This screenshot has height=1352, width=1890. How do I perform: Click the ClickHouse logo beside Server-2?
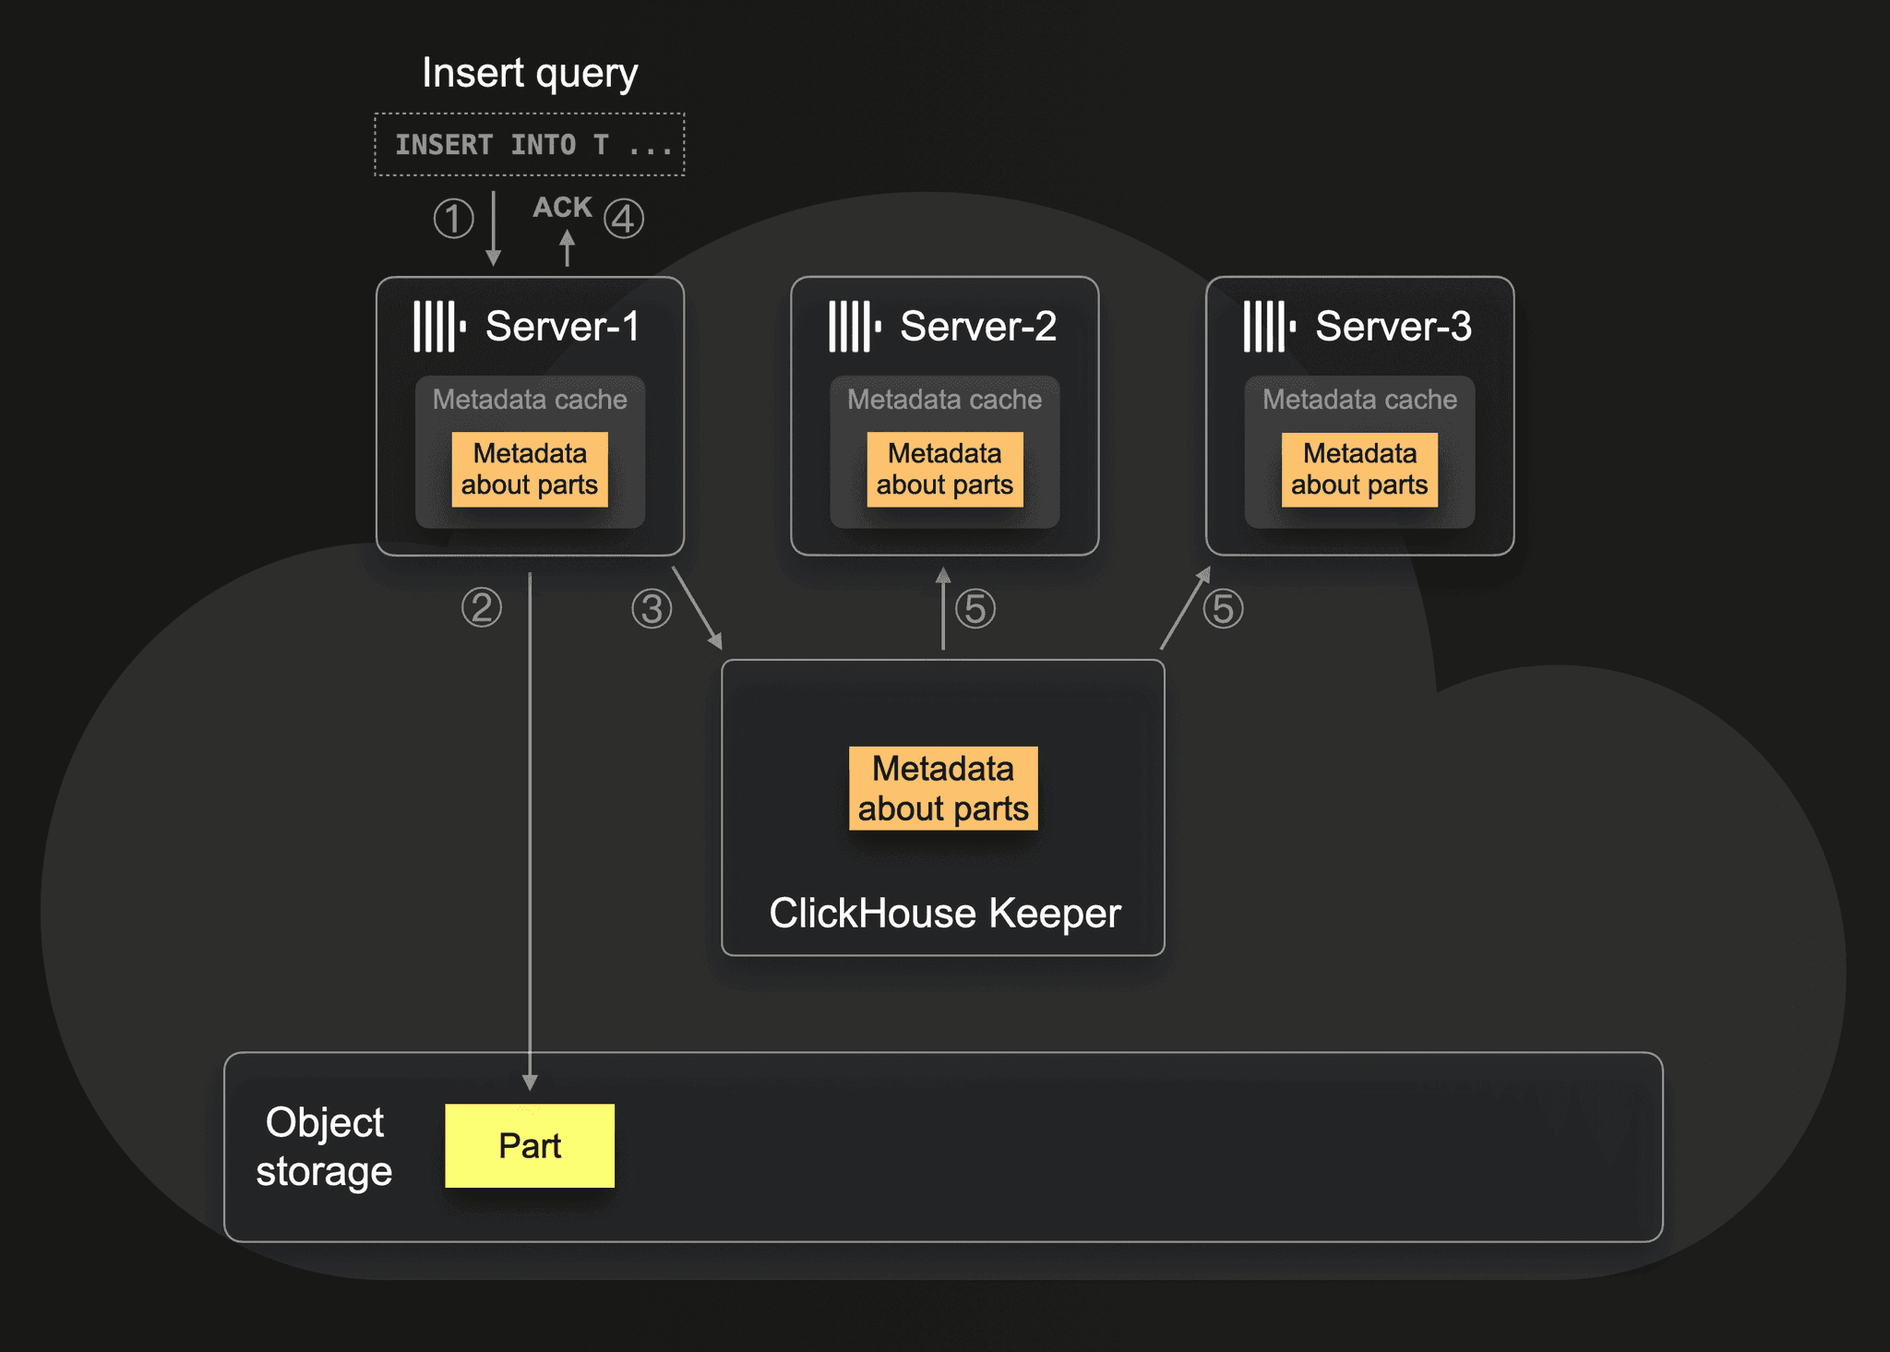(855, 326)
